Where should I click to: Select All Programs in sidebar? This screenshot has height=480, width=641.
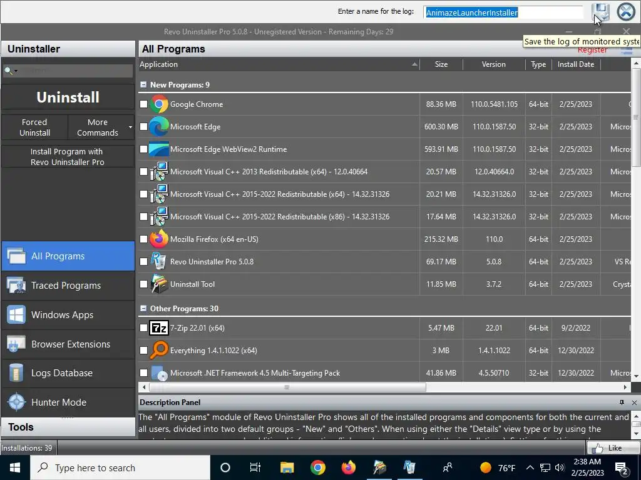coord(68,256)
